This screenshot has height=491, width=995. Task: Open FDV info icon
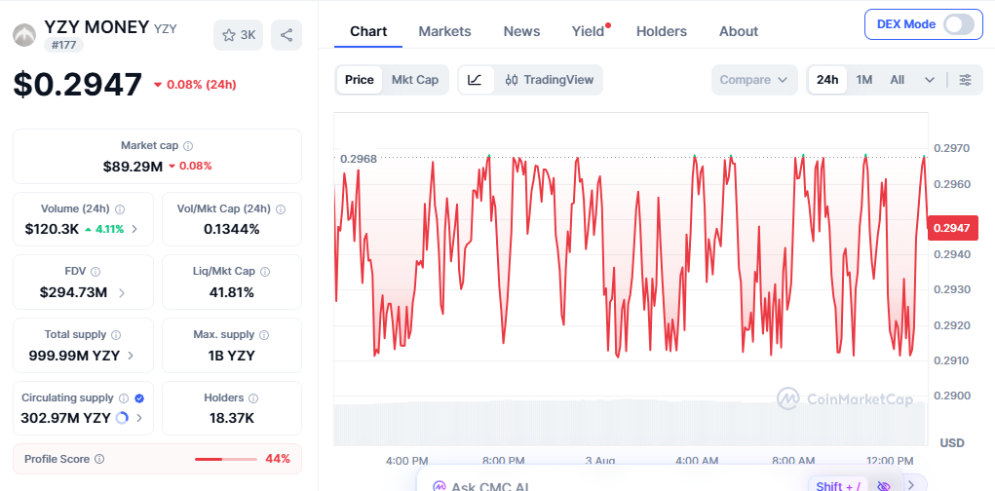96,272
